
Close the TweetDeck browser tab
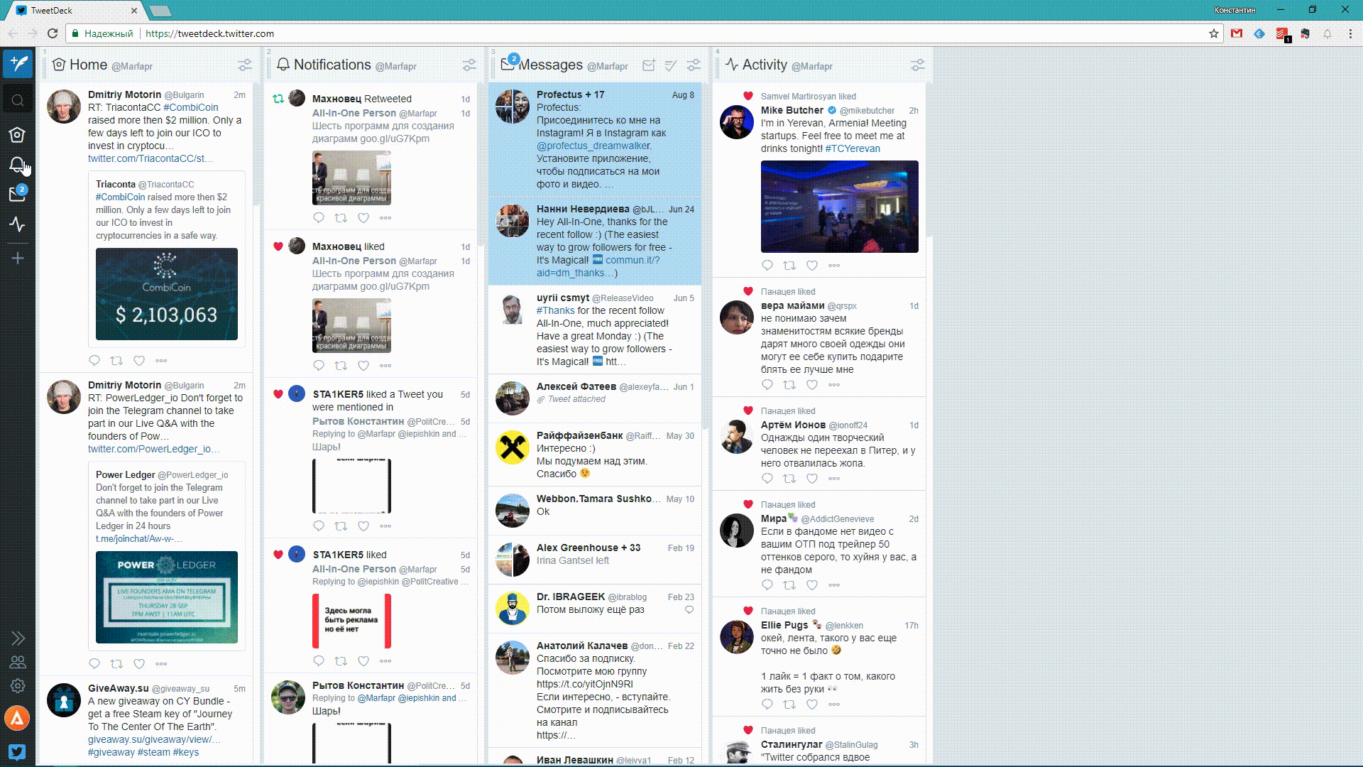134,11
